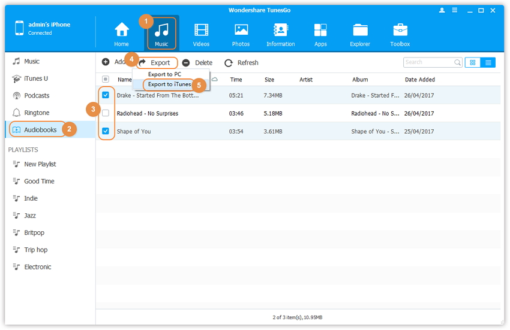The image size is (510, 330).
Task: Click the Refresh button
Action: pyautogui.click(x=241, y=62)
